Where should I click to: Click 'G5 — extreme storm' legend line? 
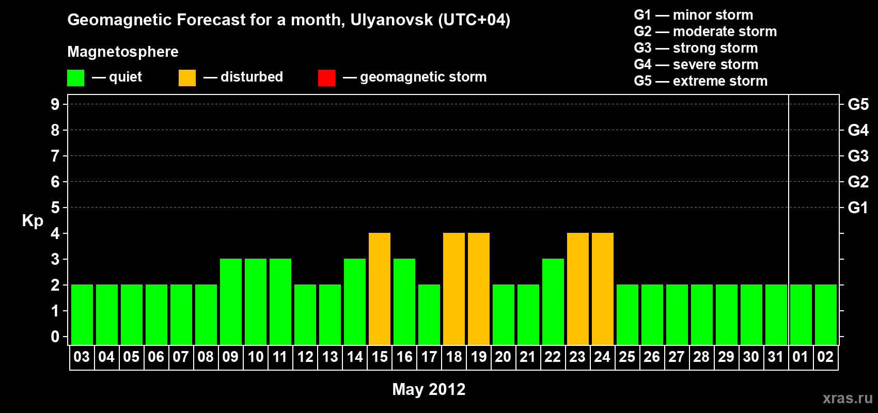[x=701, y=81]
